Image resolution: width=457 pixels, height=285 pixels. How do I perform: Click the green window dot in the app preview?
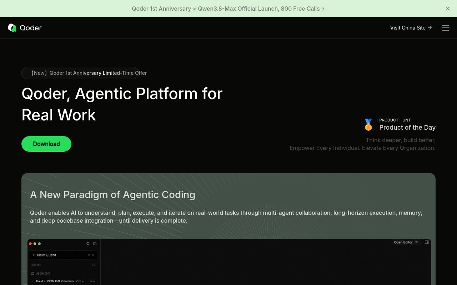[x=39, y=244]
